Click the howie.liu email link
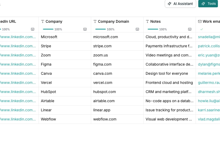220x162 pixels. click(209, 101)
